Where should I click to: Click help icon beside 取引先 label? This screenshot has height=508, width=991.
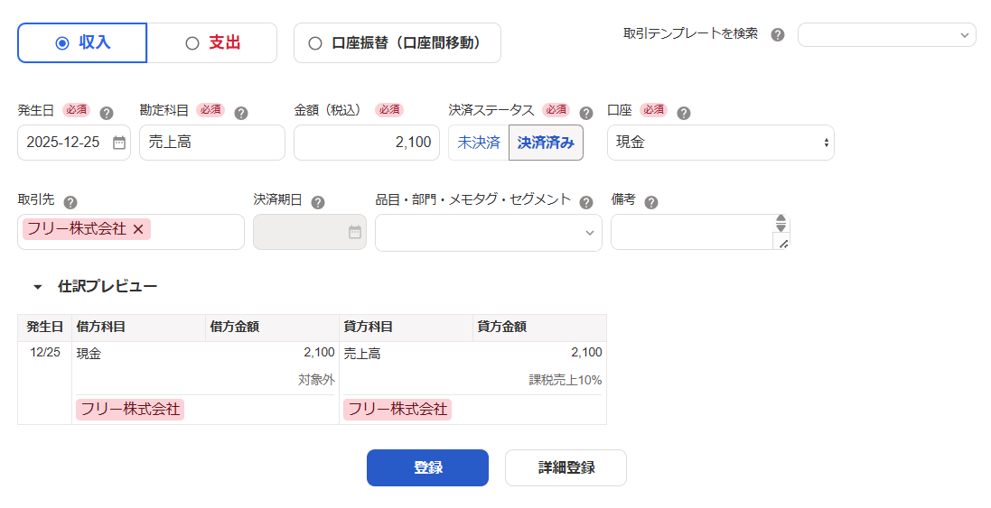tap(70, 202)
